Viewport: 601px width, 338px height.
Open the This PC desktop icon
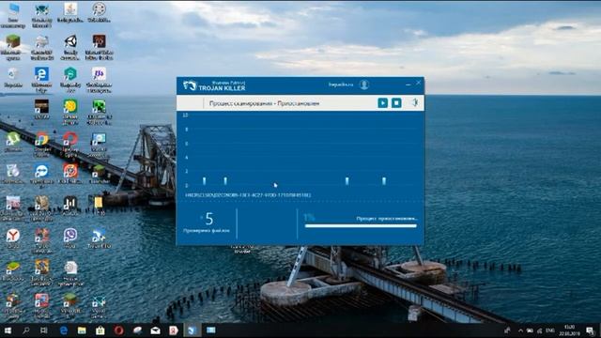click(13, 15)
